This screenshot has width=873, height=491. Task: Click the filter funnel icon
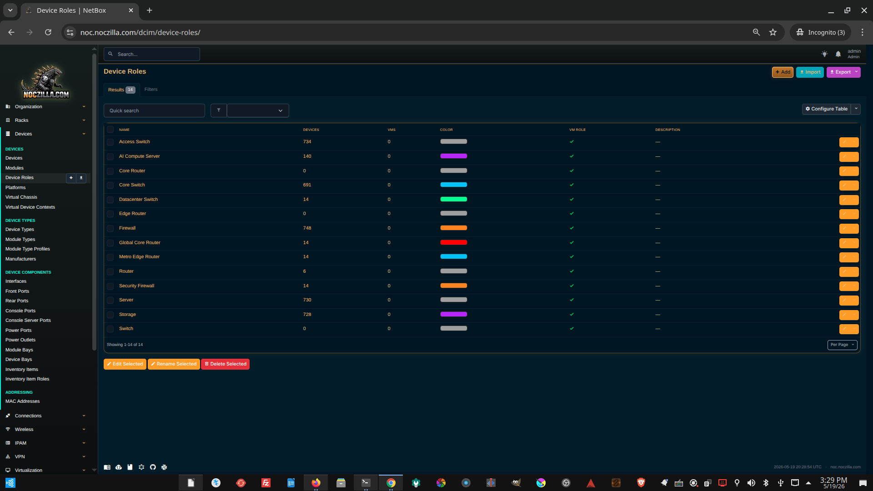[219, 110]
